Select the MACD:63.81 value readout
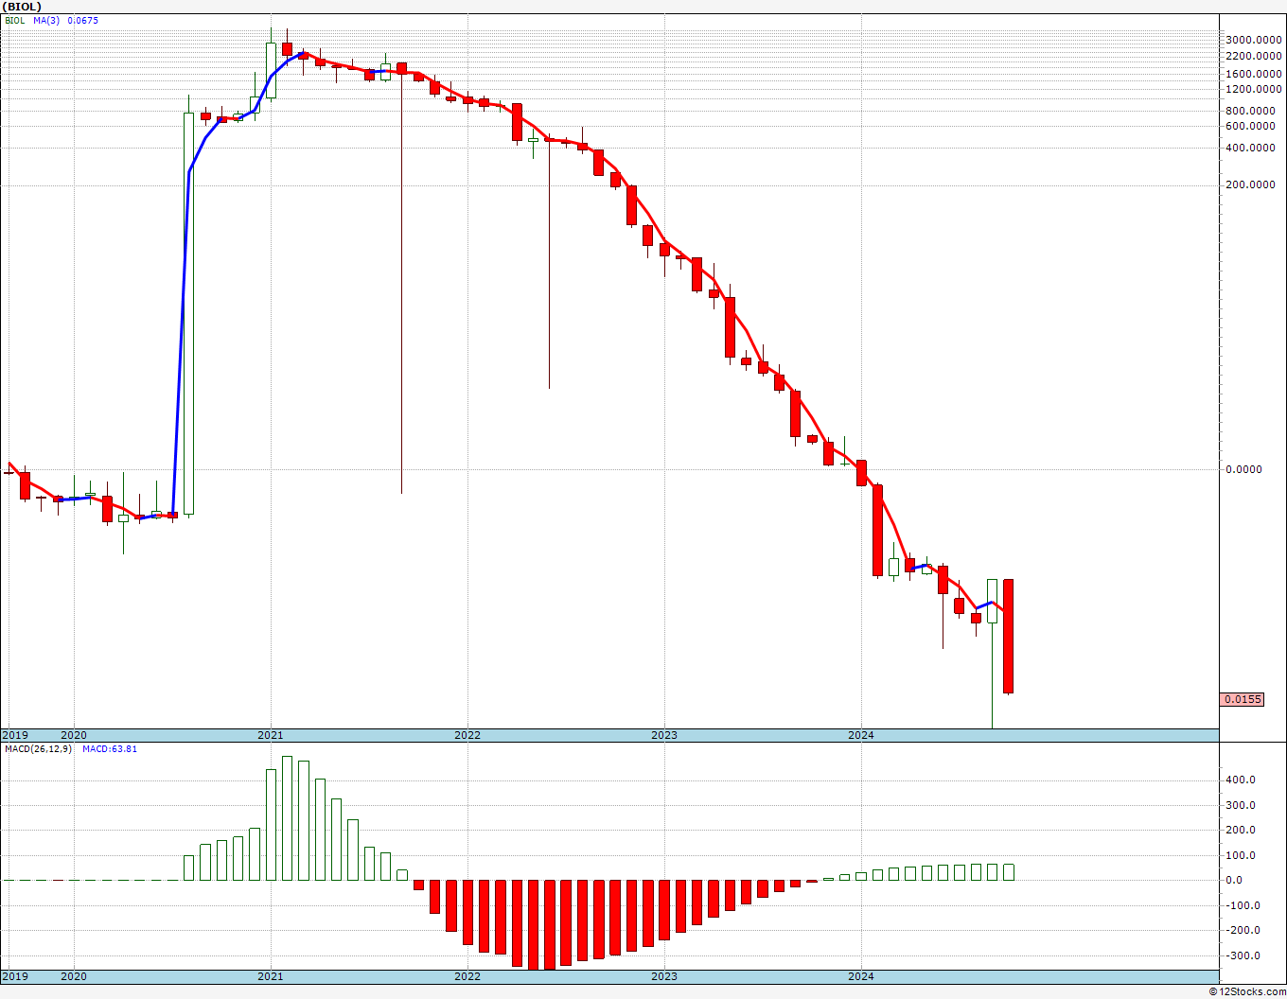This screenshot has width=1287, height=999. [110, 749]
